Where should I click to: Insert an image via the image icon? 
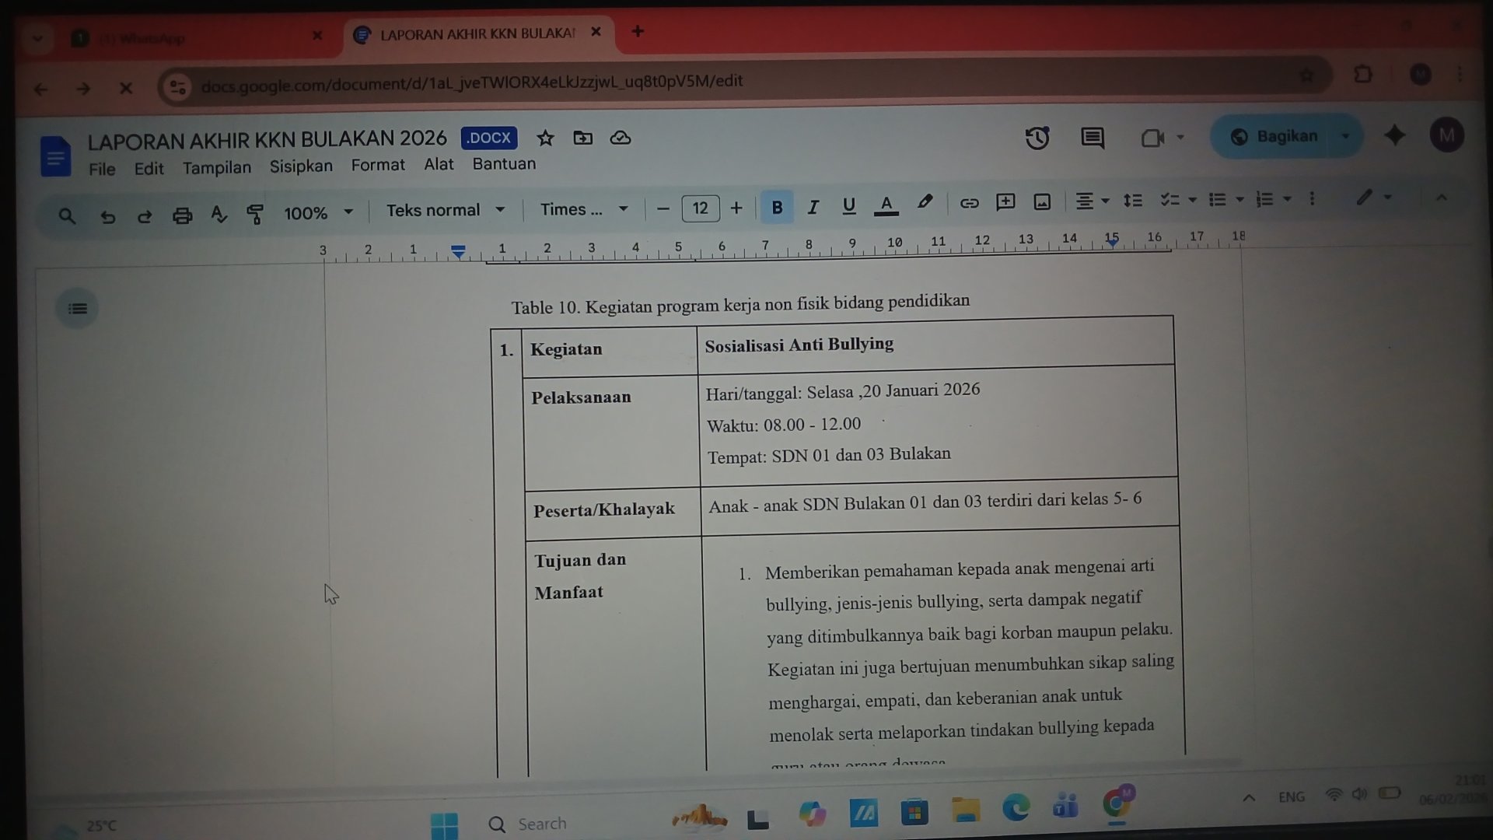point(1041,202)
